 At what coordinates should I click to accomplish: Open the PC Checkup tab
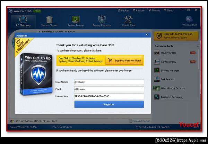point(23,21)
